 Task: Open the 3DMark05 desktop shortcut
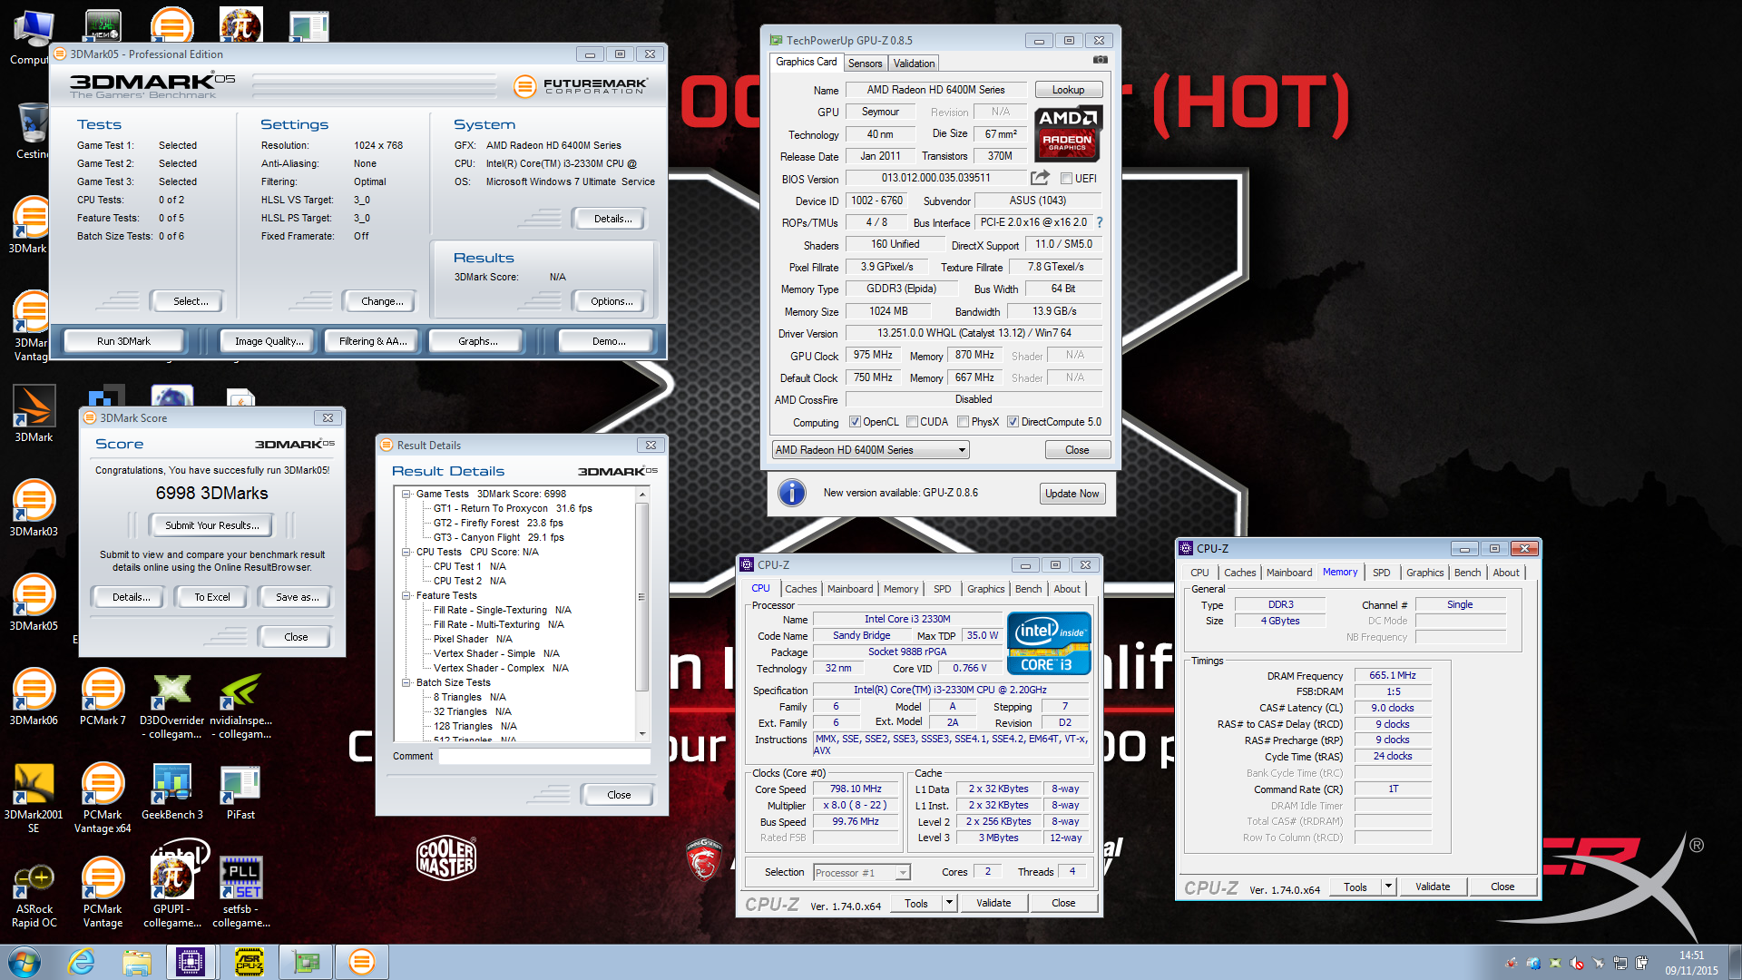[x=34, y=603]
